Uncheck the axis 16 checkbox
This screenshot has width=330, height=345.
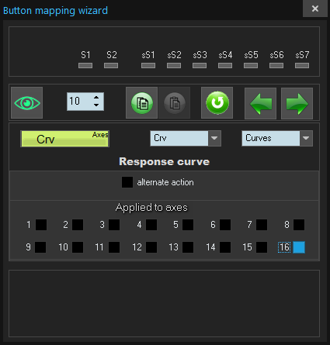point(299,247)
